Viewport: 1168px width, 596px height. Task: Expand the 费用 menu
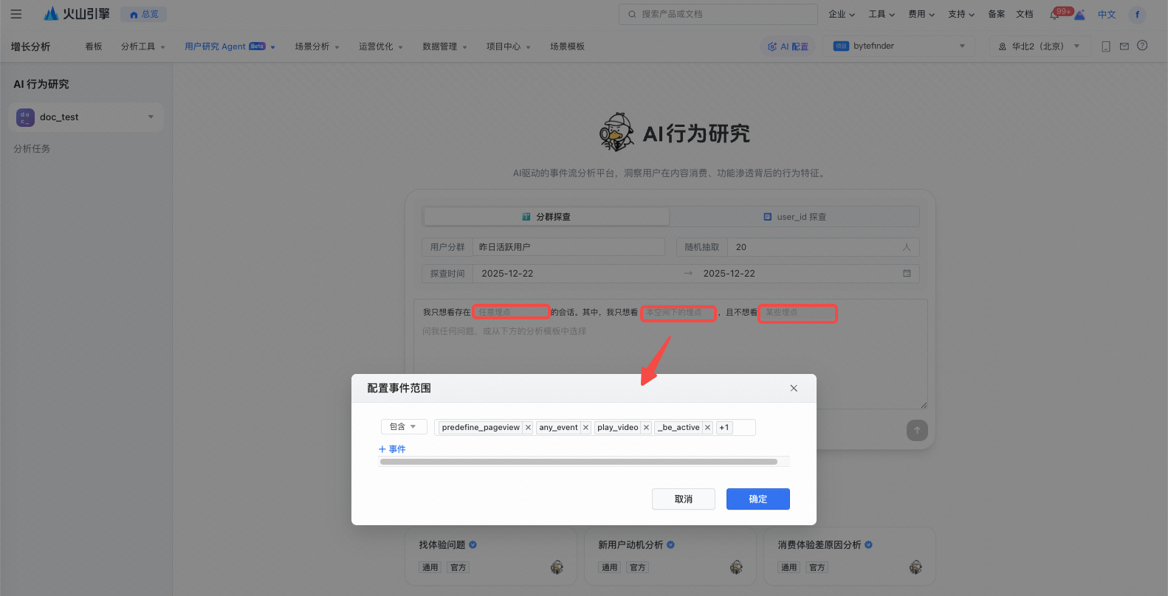pos(921,14)
